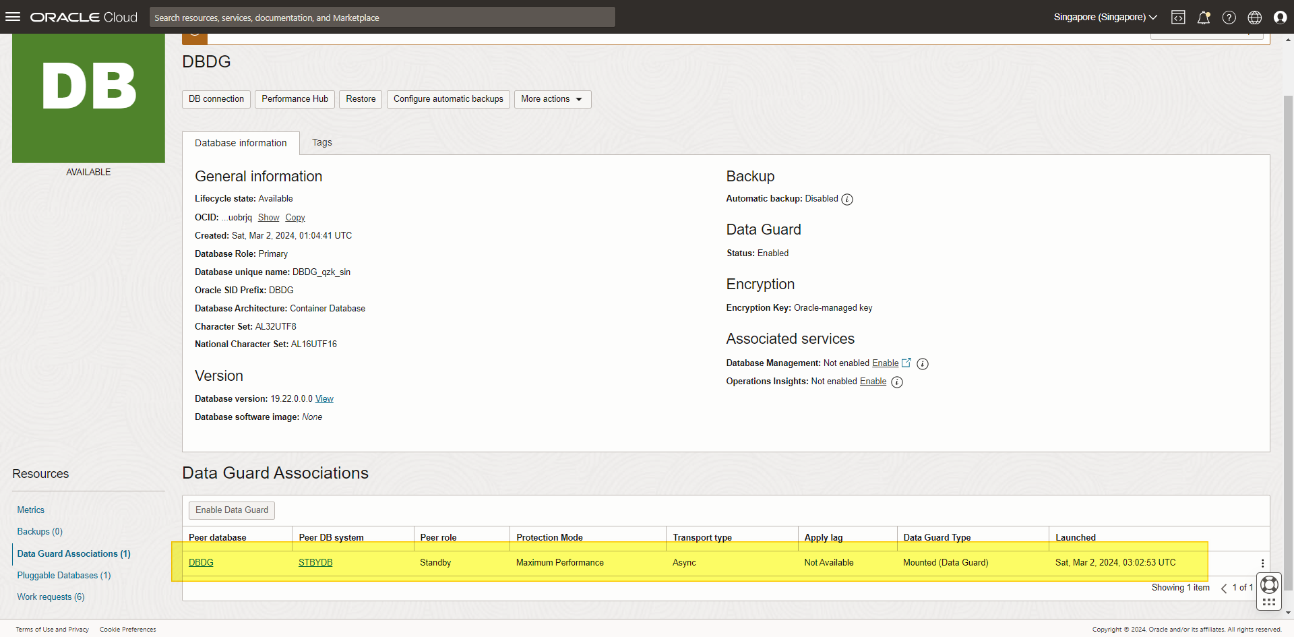Click Configure automatic backups button

click(x=448, y=99)
